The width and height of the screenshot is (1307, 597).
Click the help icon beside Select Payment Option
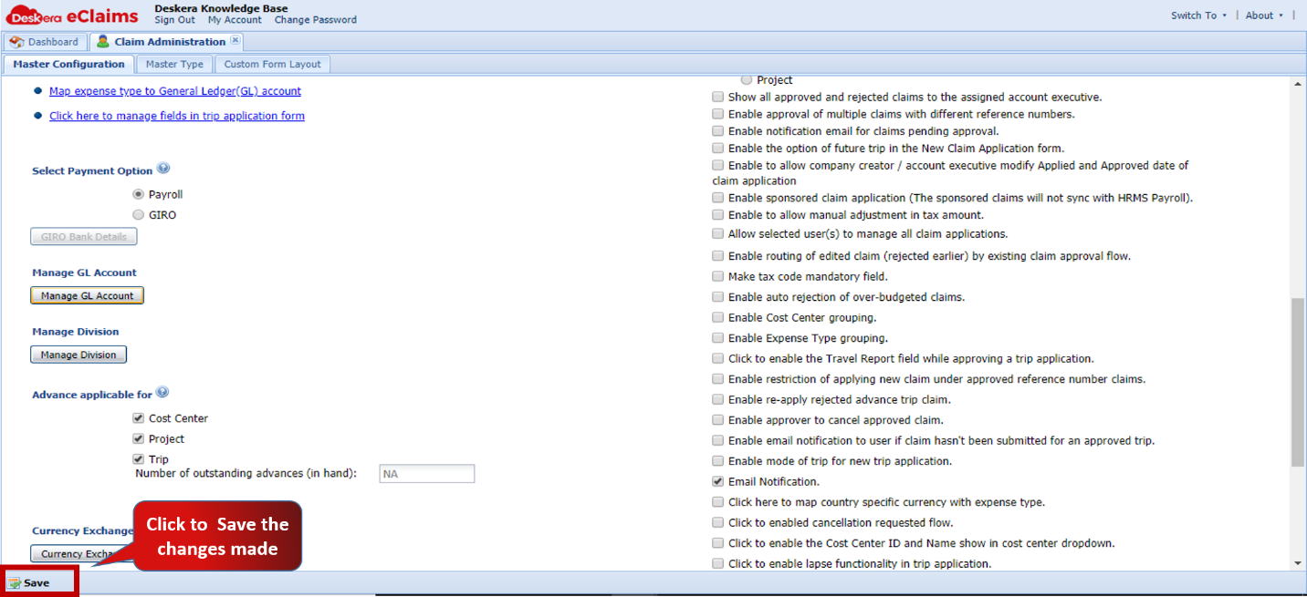click(163, 169)
